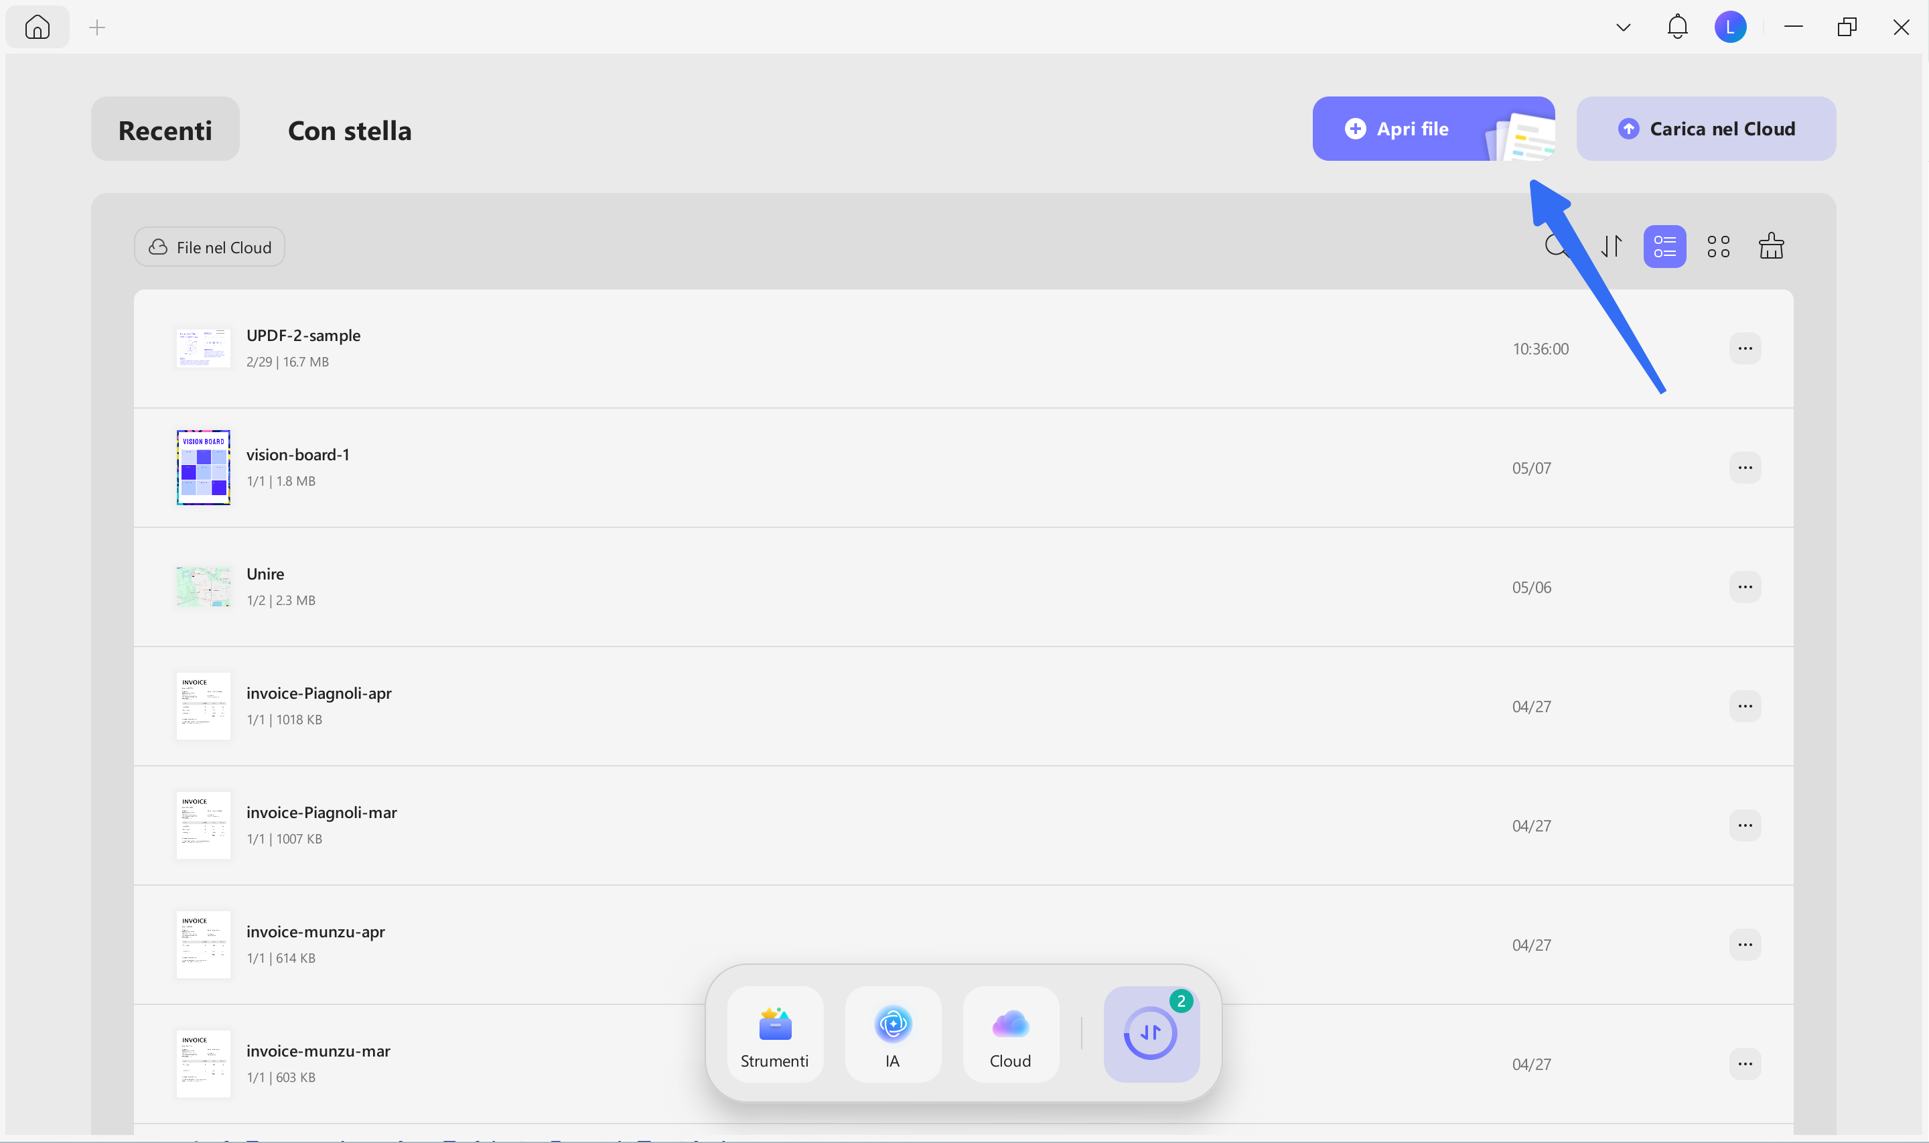Click the 1/1 | 614 KB details
Viewport: 1929px width, 1143px height.
coord(281,959)
